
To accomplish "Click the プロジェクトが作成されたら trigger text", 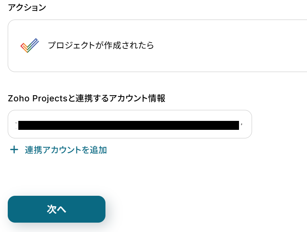I will pos(101,45).
